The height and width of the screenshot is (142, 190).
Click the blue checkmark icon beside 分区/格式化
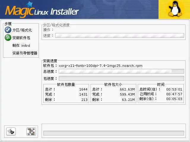8,30
